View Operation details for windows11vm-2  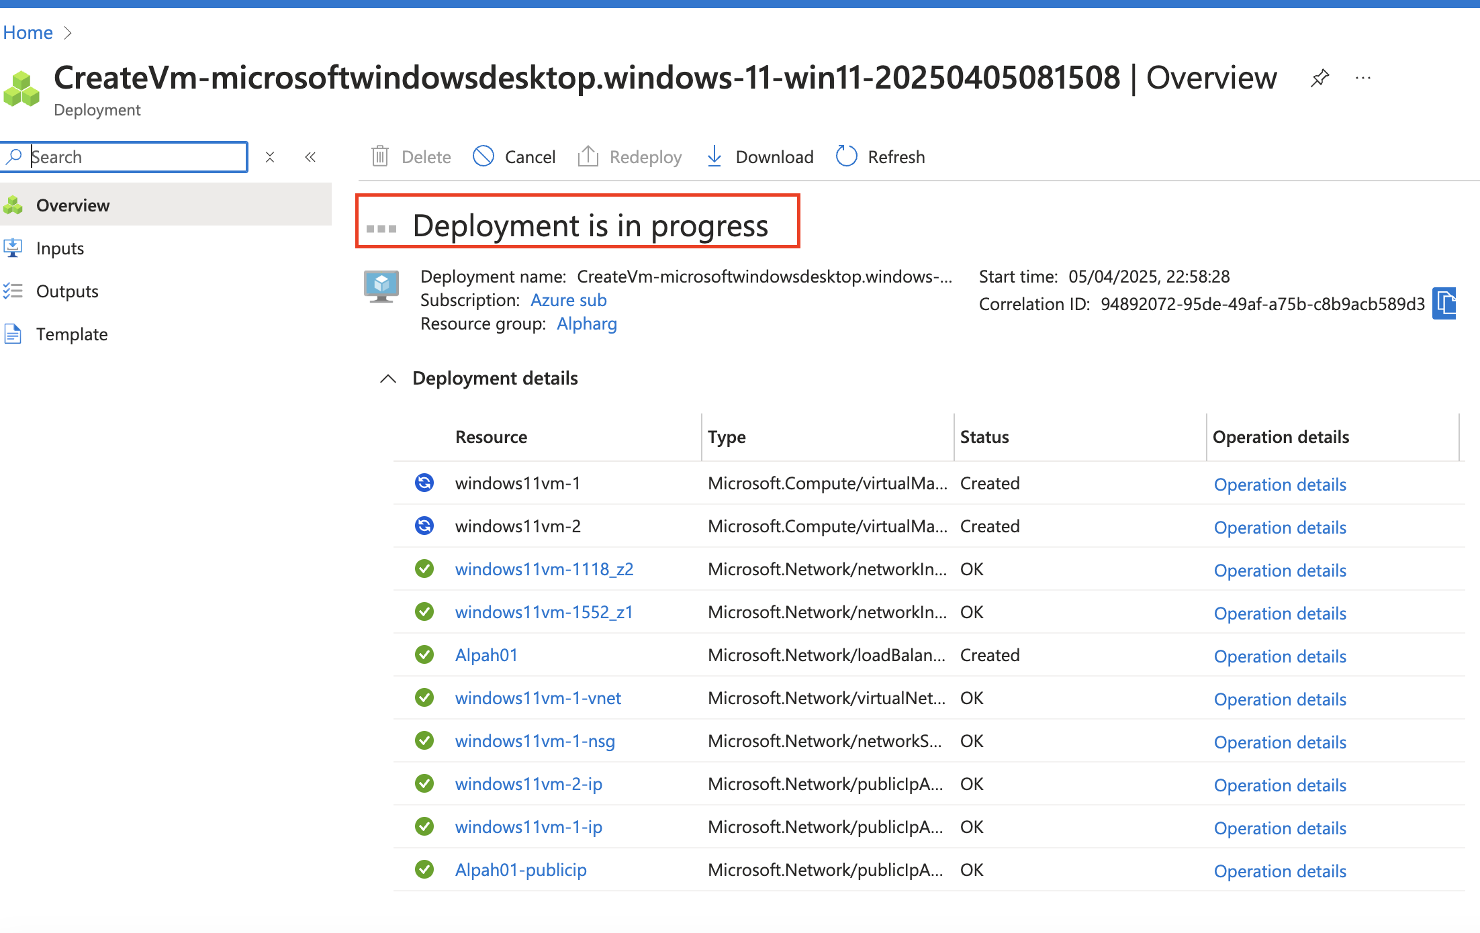1280,528
